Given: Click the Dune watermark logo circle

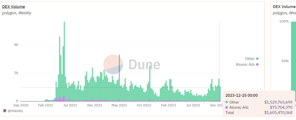Looking at the screenshot, I should (x=113, y=64).
